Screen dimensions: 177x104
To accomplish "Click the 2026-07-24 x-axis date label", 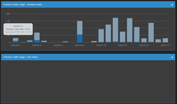I will (x=101, y=45).
